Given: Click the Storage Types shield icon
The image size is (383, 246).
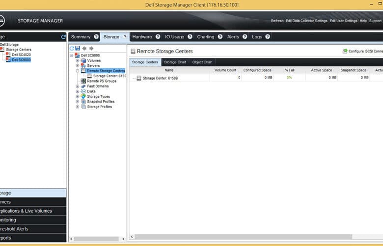Looking at the screenshot, I should 83,96.
